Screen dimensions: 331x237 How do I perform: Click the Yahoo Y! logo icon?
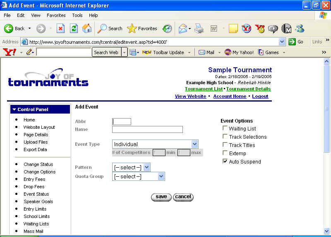pos(9,52)
